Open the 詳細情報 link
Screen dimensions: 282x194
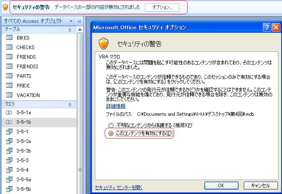click(116, 106)
